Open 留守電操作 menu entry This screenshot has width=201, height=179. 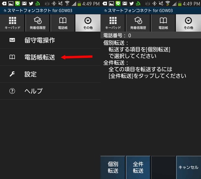tap(50, 40)
